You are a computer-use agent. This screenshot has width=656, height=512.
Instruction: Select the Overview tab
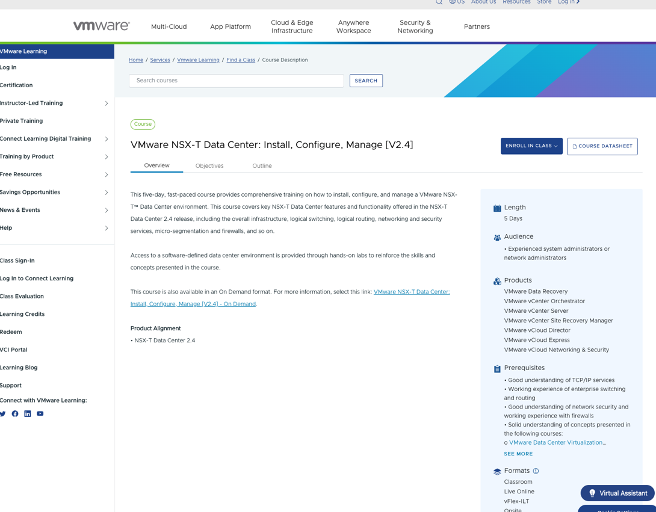tap(157, 165)
